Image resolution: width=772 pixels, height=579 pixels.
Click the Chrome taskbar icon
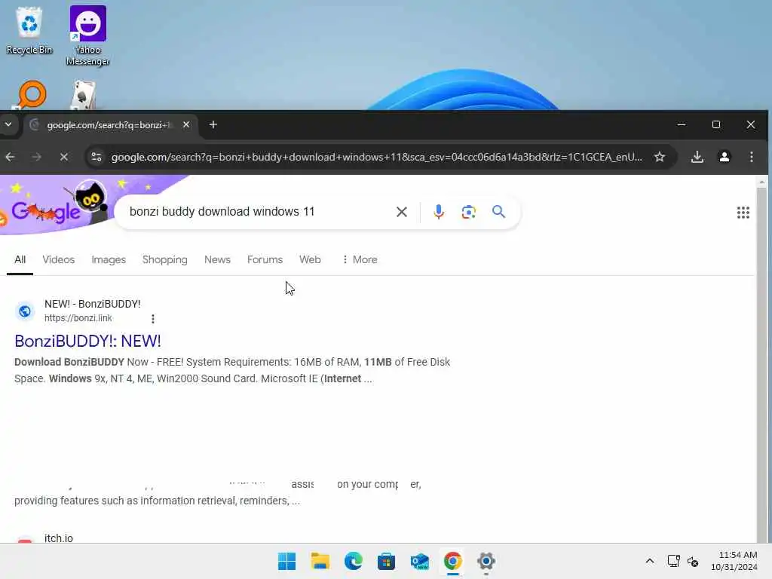coord(452,561)
